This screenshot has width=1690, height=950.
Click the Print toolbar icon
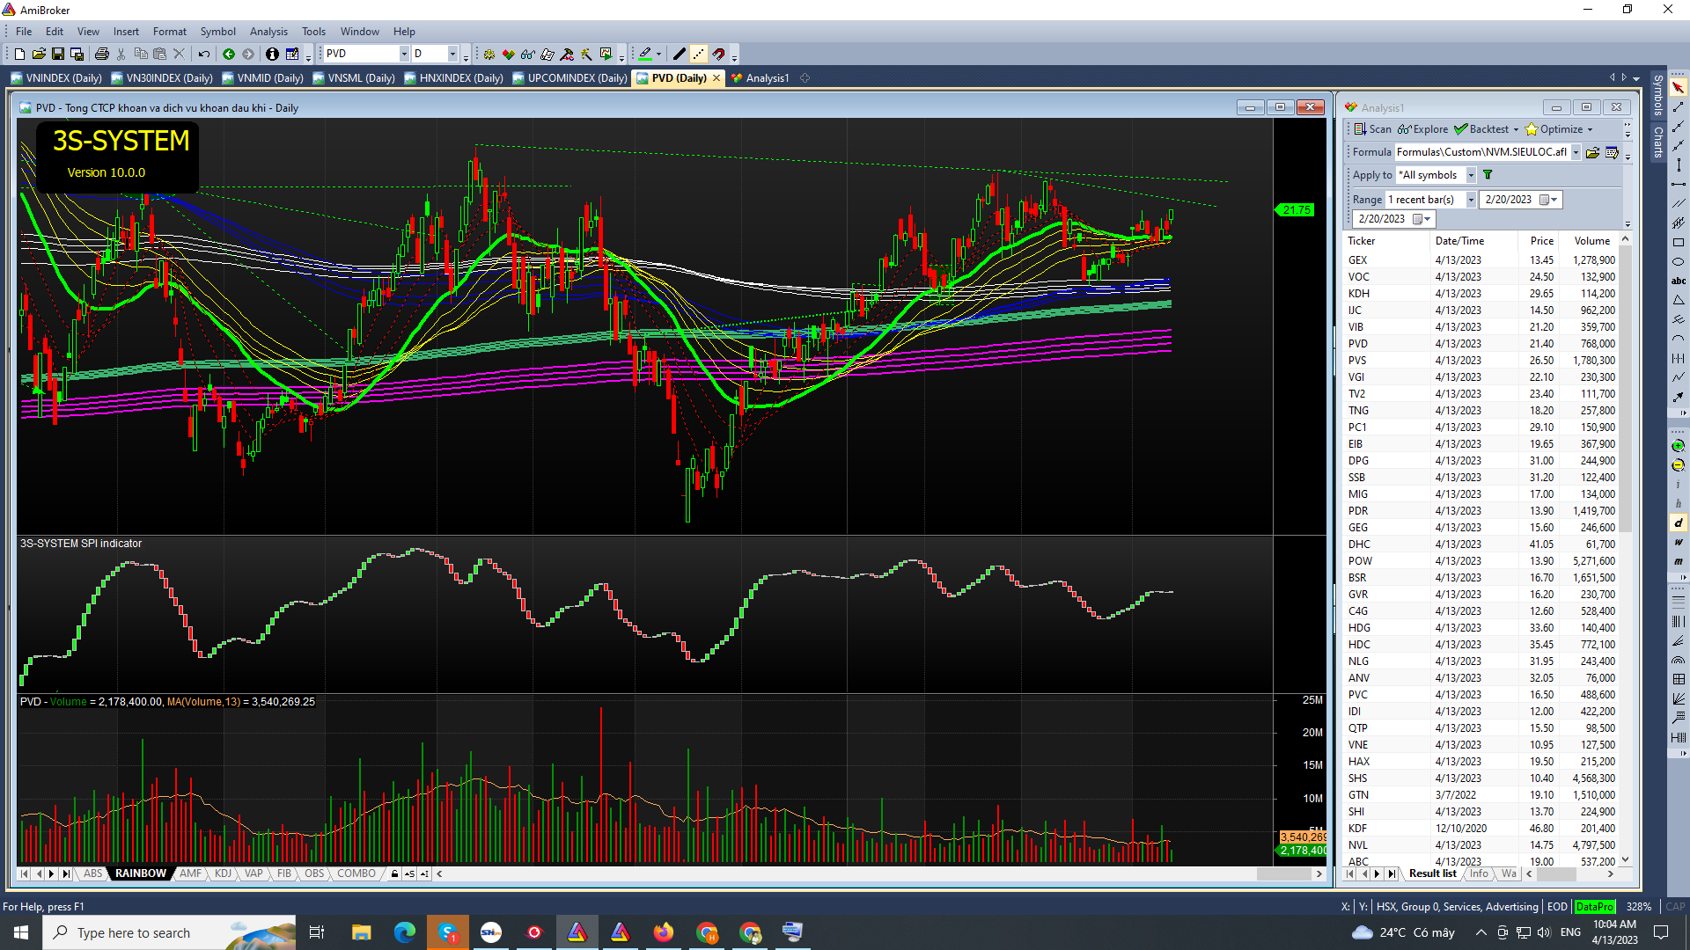click(x=102, y=55)
